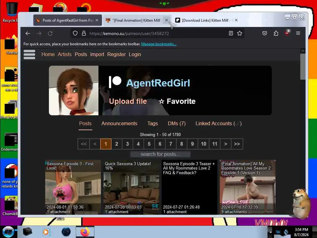Go to next page with > button
The image size is (317, 238).
pyautogui.click(x=226, y=144)
